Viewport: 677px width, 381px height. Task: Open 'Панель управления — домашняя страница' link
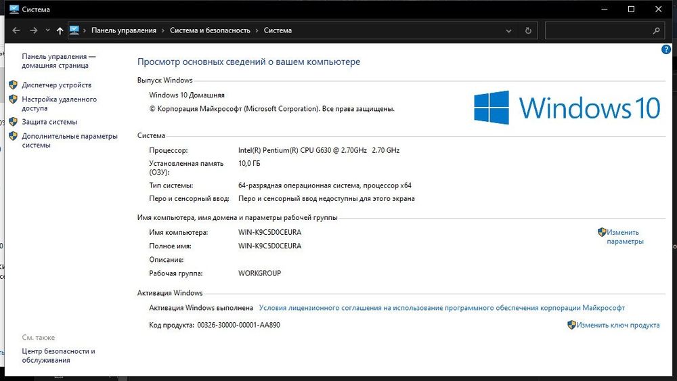point(59,61)
